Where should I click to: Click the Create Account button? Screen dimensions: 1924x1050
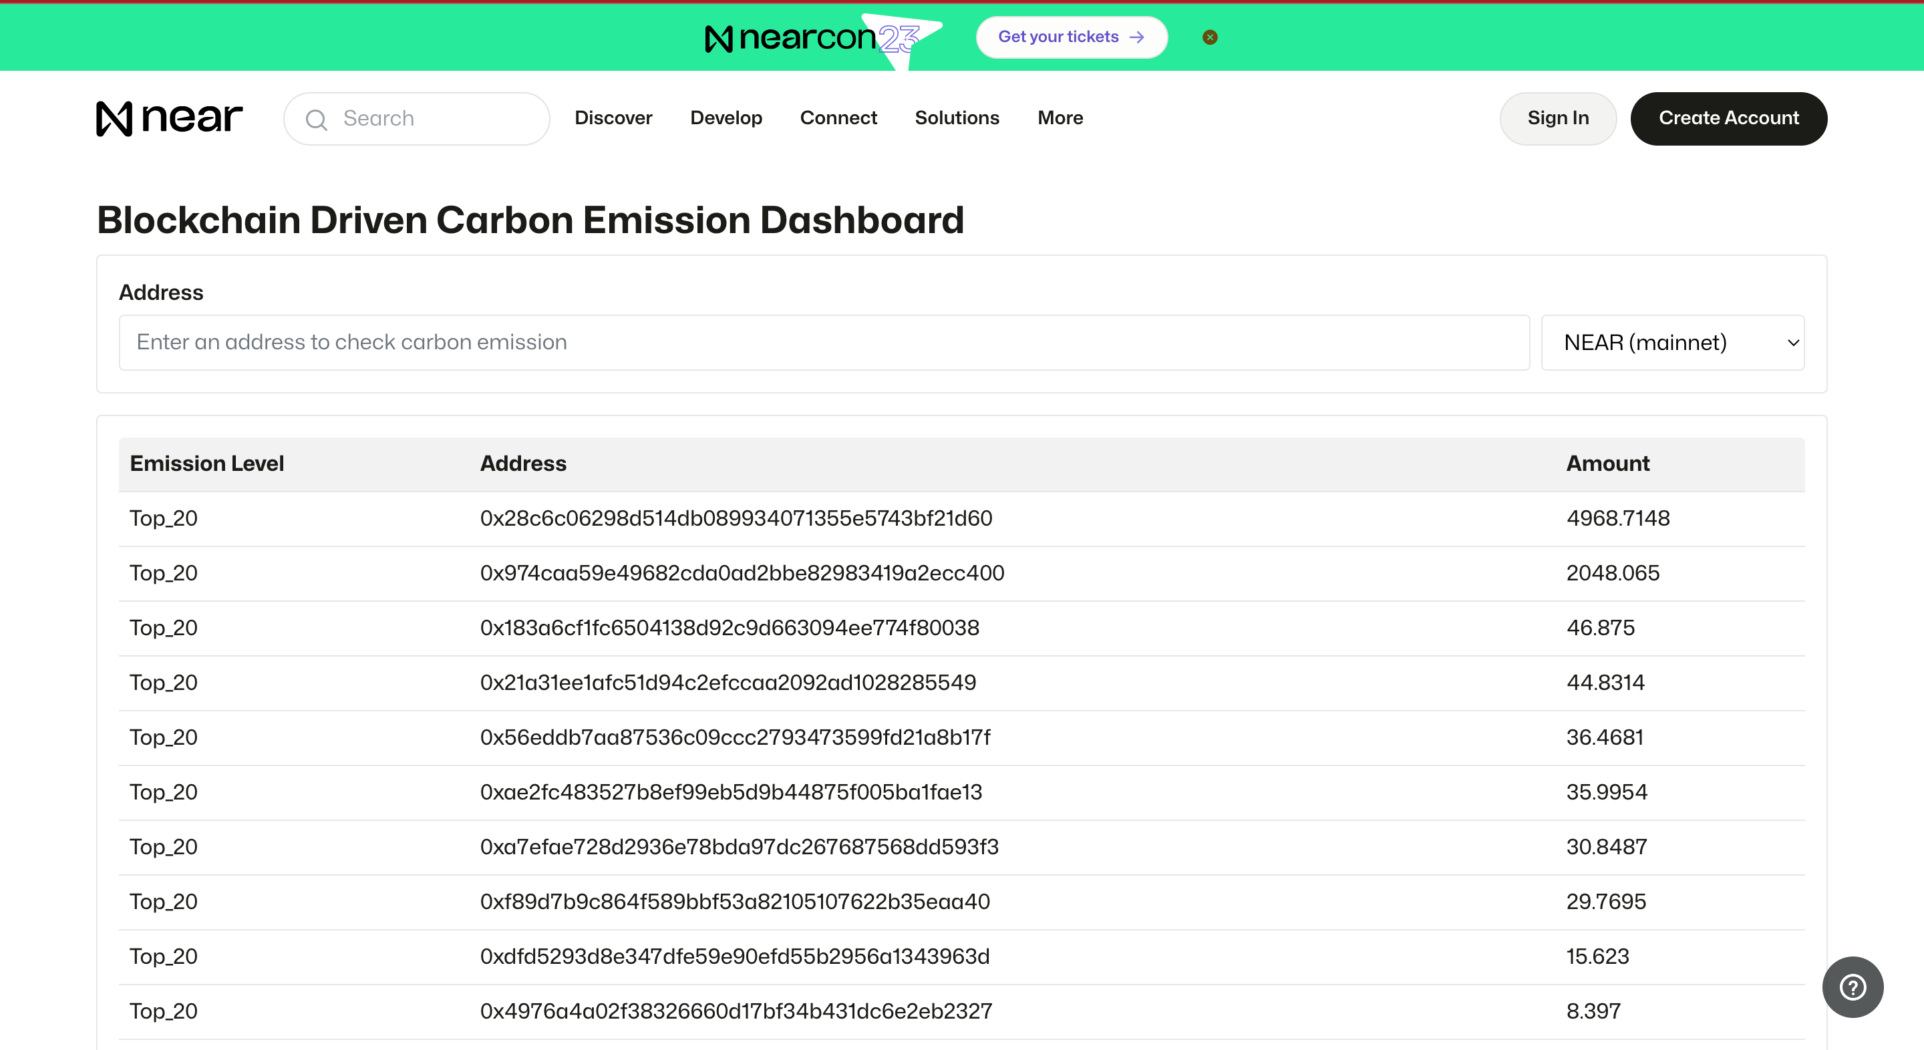(x=1728, y=118)
